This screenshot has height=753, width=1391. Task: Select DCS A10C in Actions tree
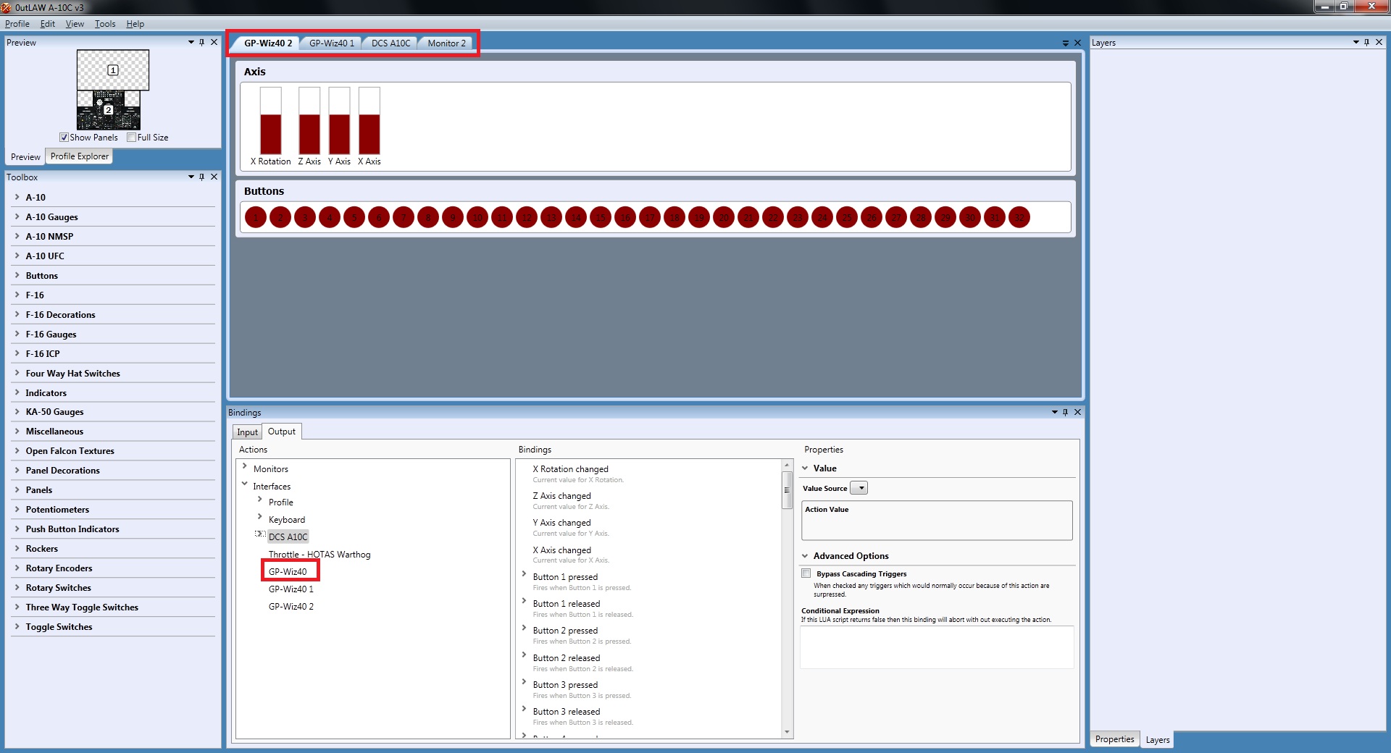click(288, 537)
